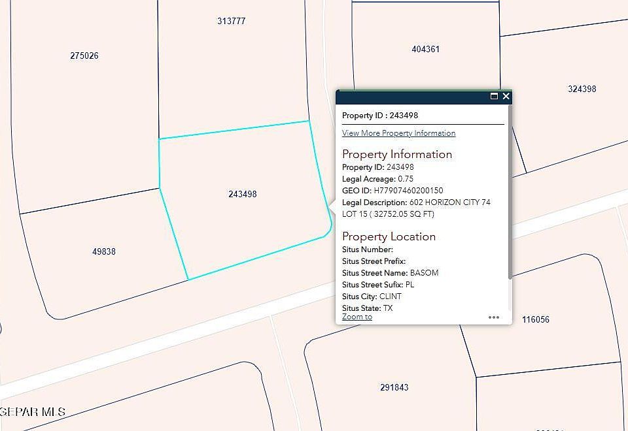This screenshot has width=628, height=431.
Task: Click the Property Location heading
Action: point(389,236)
